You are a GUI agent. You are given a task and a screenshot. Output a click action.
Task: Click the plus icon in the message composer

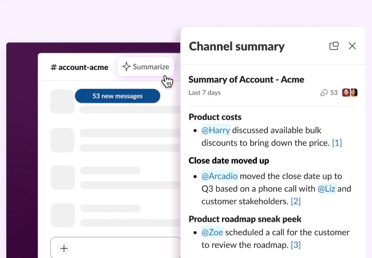click(64, 248)
